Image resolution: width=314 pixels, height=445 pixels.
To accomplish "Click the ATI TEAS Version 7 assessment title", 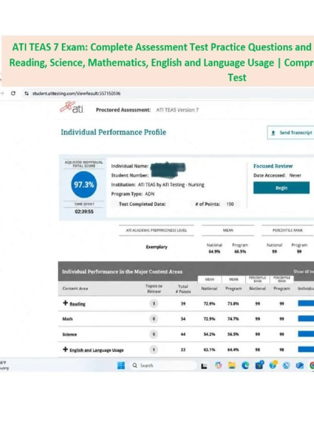I will [177, 110].
